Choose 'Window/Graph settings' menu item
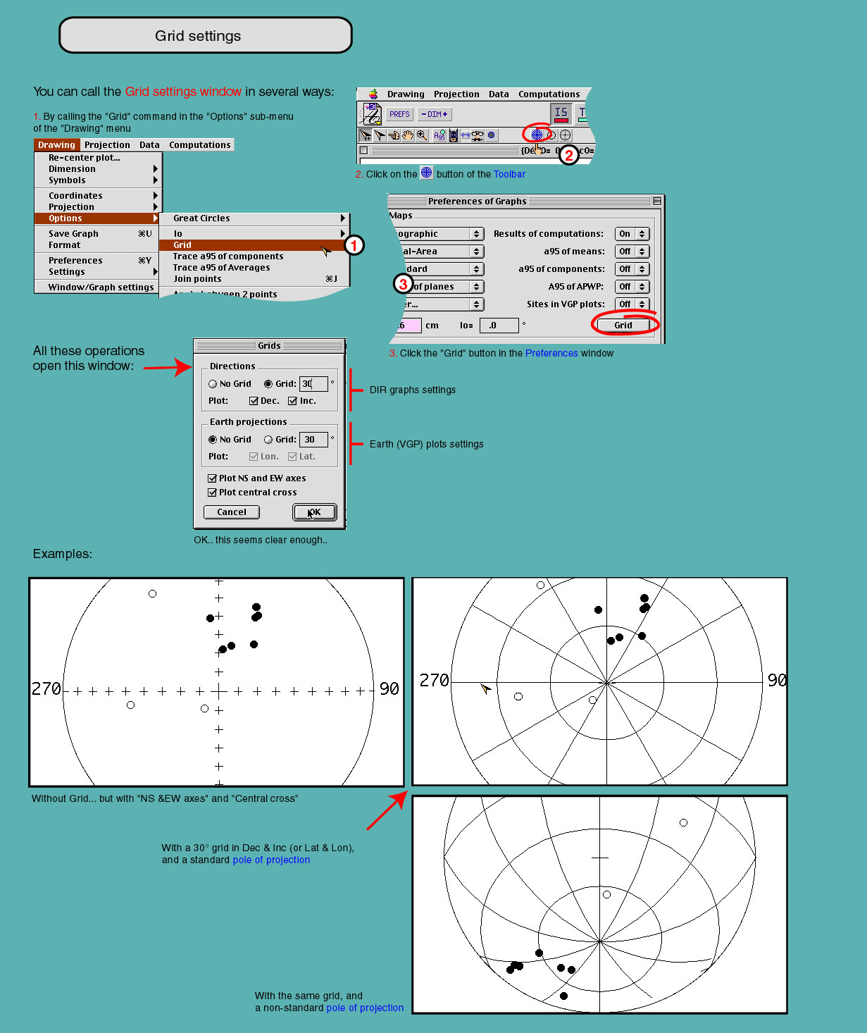The height and width of the screenshot is (1033, 867). coord(98,287)
